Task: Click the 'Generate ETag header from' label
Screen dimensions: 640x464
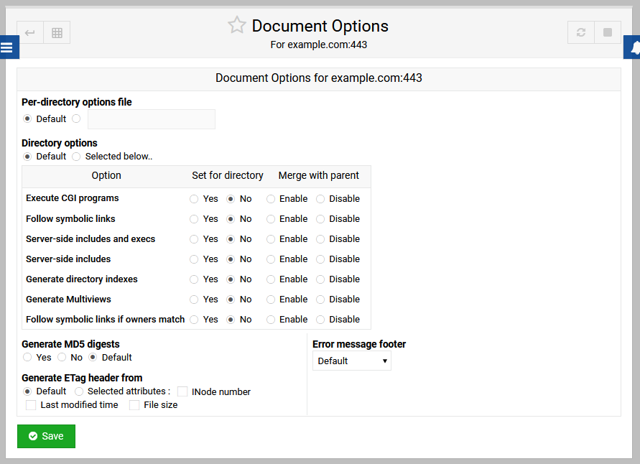Action: click(x=82, y=379)
